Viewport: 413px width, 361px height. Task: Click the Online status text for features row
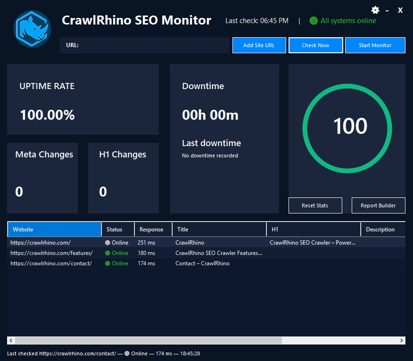coord(120,253)
